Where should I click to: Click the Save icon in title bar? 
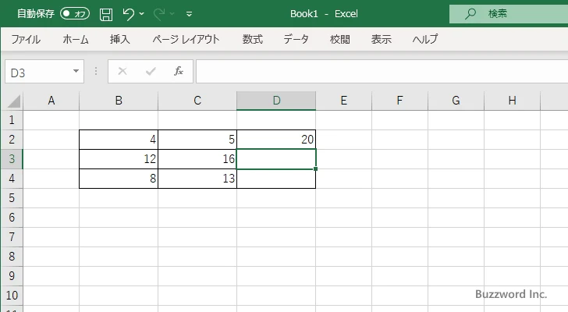106,14
